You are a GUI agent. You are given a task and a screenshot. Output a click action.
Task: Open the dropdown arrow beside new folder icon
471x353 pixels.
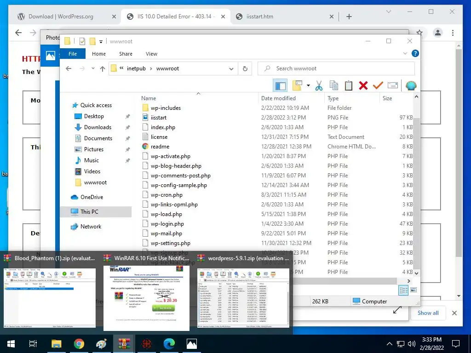point(308,85)
